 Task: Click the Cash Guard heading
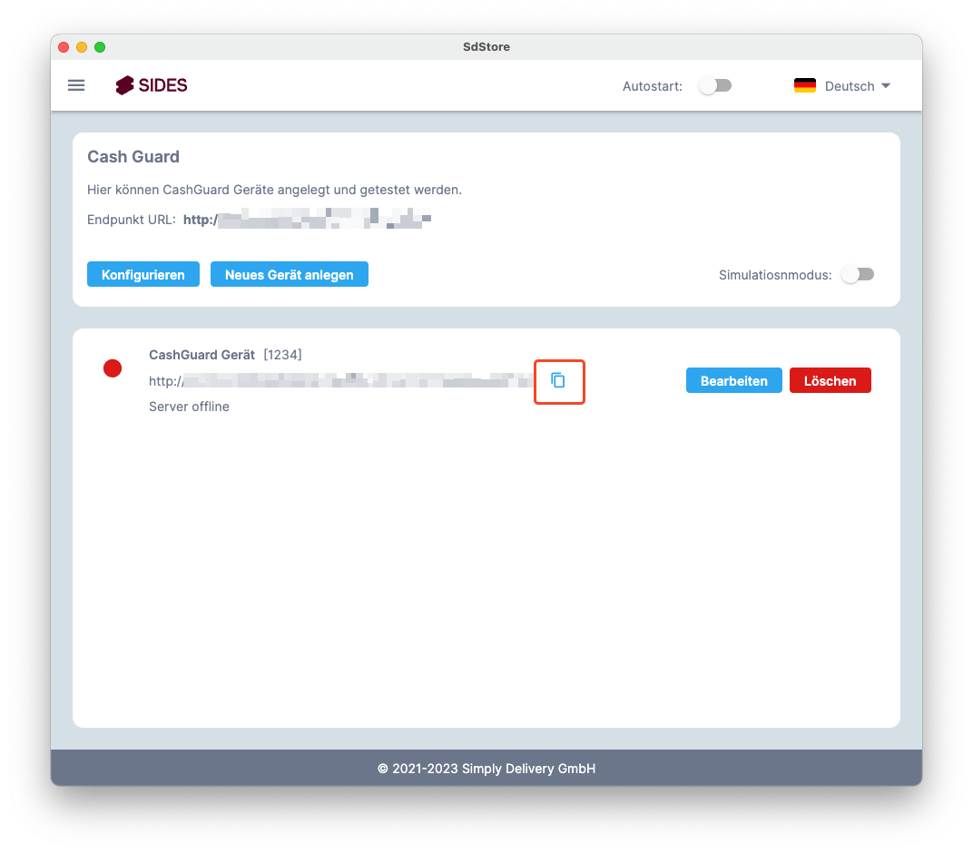[133, 157]
